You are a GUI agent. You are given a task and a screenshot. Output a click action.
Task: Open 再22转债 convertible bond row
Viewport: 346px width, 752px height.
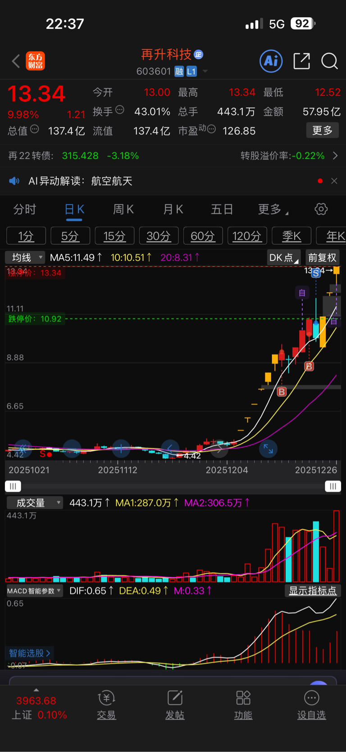(x=173, y=156)
